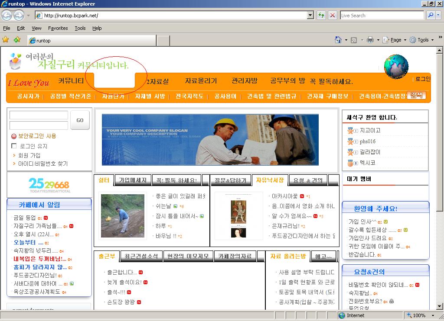
Task: Click the vertical scrollbar down arrow
Action: tap(440, 306)
